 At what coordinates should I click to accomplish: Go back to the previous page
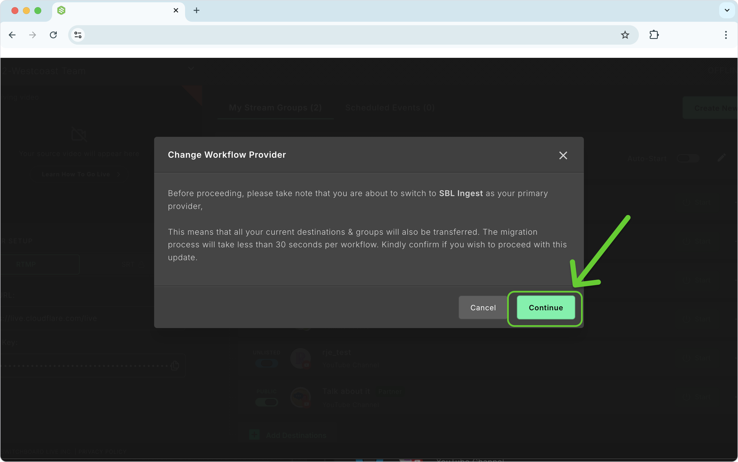coord(12,35)
